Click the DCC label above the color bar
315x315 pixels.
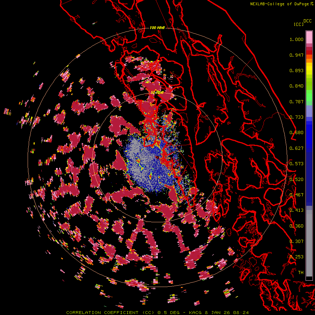pyautogui.click(x=307, y=21)
